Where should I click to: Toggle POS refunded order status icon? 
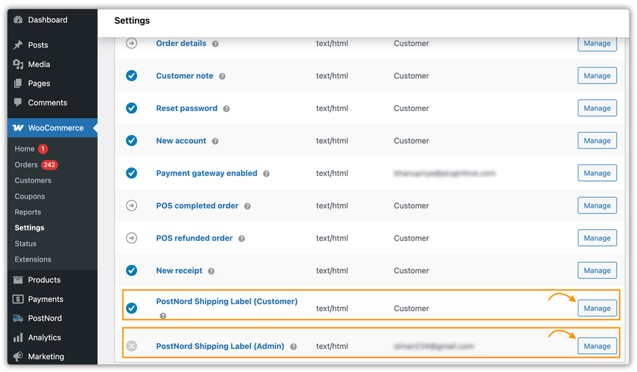(x=131, y=238)
